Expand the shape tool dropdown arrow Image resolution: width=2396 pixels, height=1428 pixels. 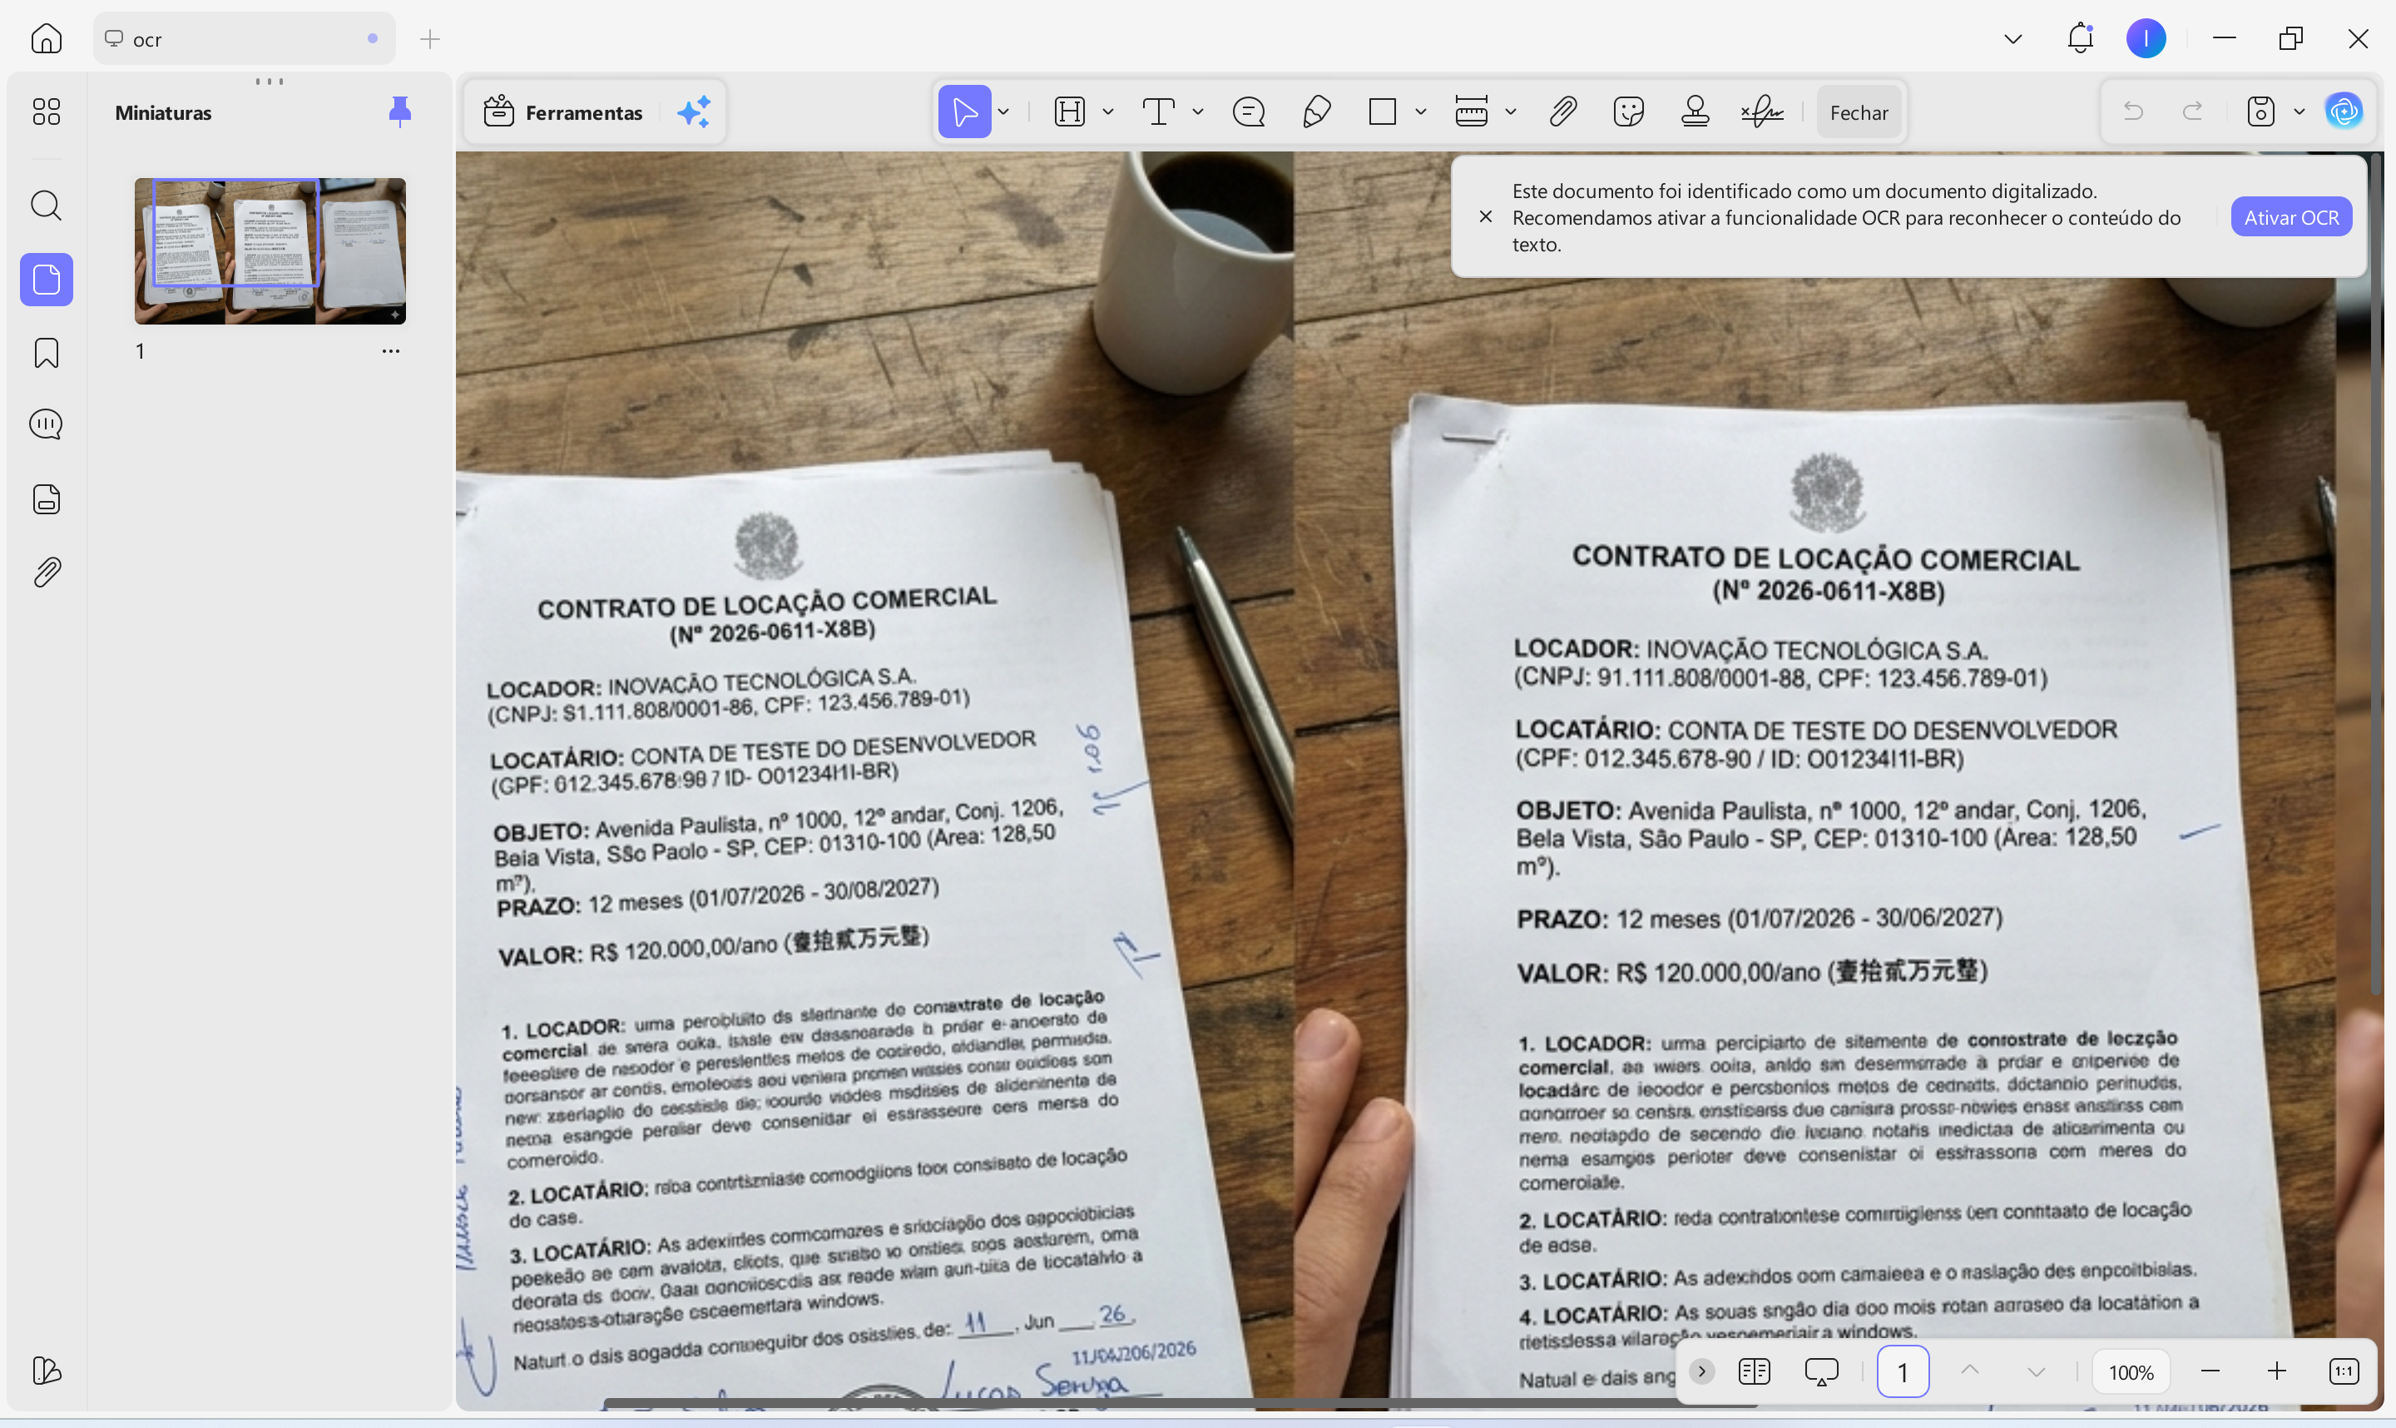coord(1421,112)
